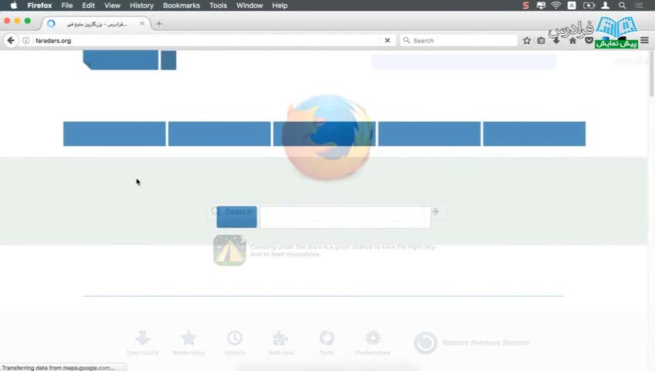Close the faradars tab
This screenshot has width=655, height=371.
click(x=142, y=24)
